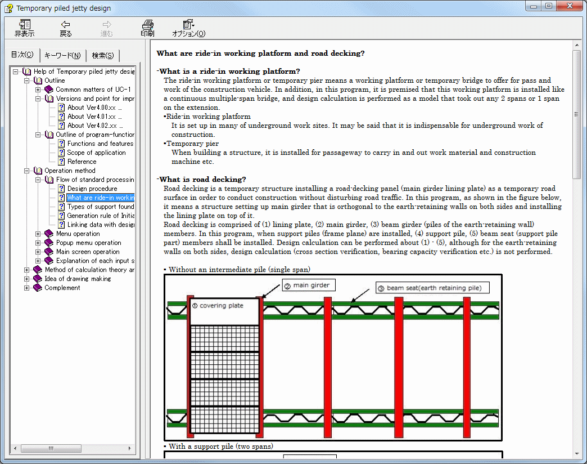Click the Reference topic icon

coord(61,162)
